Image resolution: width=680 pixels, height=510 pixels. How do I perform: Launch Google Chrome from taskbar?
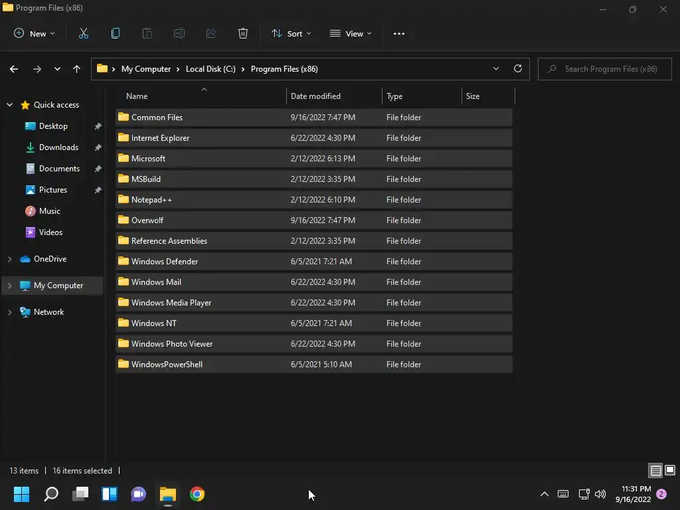[197, 494]
